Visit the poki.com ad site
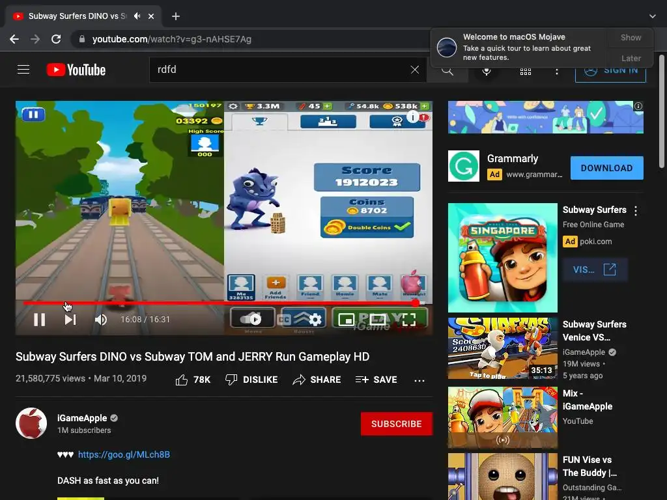This screenshot has height=500, width=667. point(595,270)
